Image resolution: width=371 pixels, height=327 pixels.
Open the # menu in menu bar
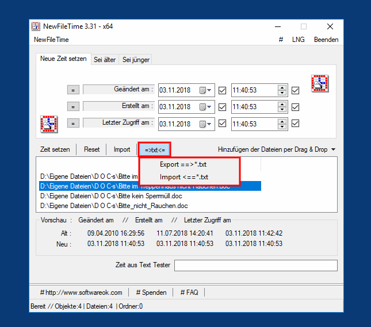tap(281, 40)
